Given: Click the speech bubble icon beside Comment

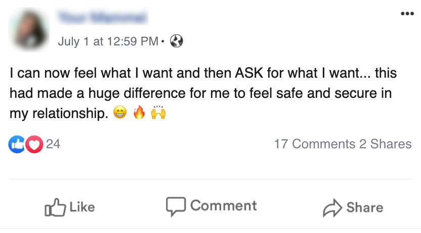Looking at the screenshot, I should coord(176,206).
